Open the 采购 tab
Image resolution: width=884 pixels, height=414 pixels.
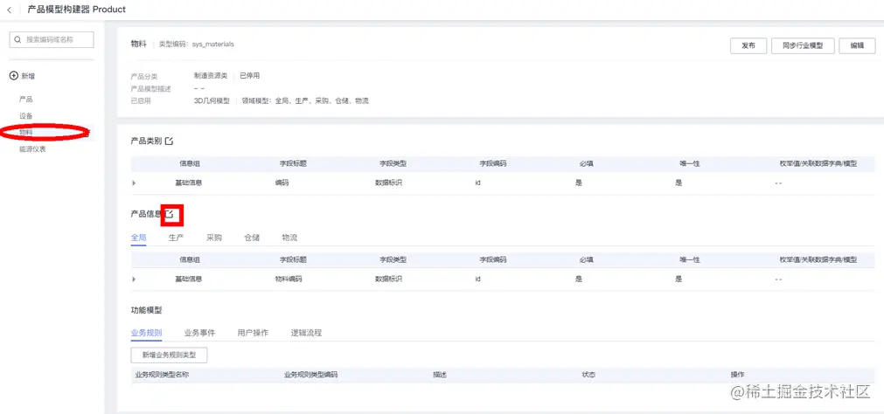(x=213, y=238)
